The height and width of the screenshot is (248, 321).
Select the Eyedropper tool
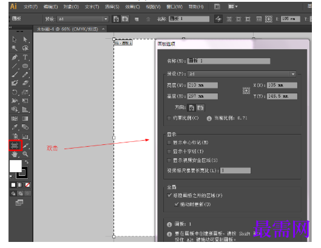(x=15, y=127)
